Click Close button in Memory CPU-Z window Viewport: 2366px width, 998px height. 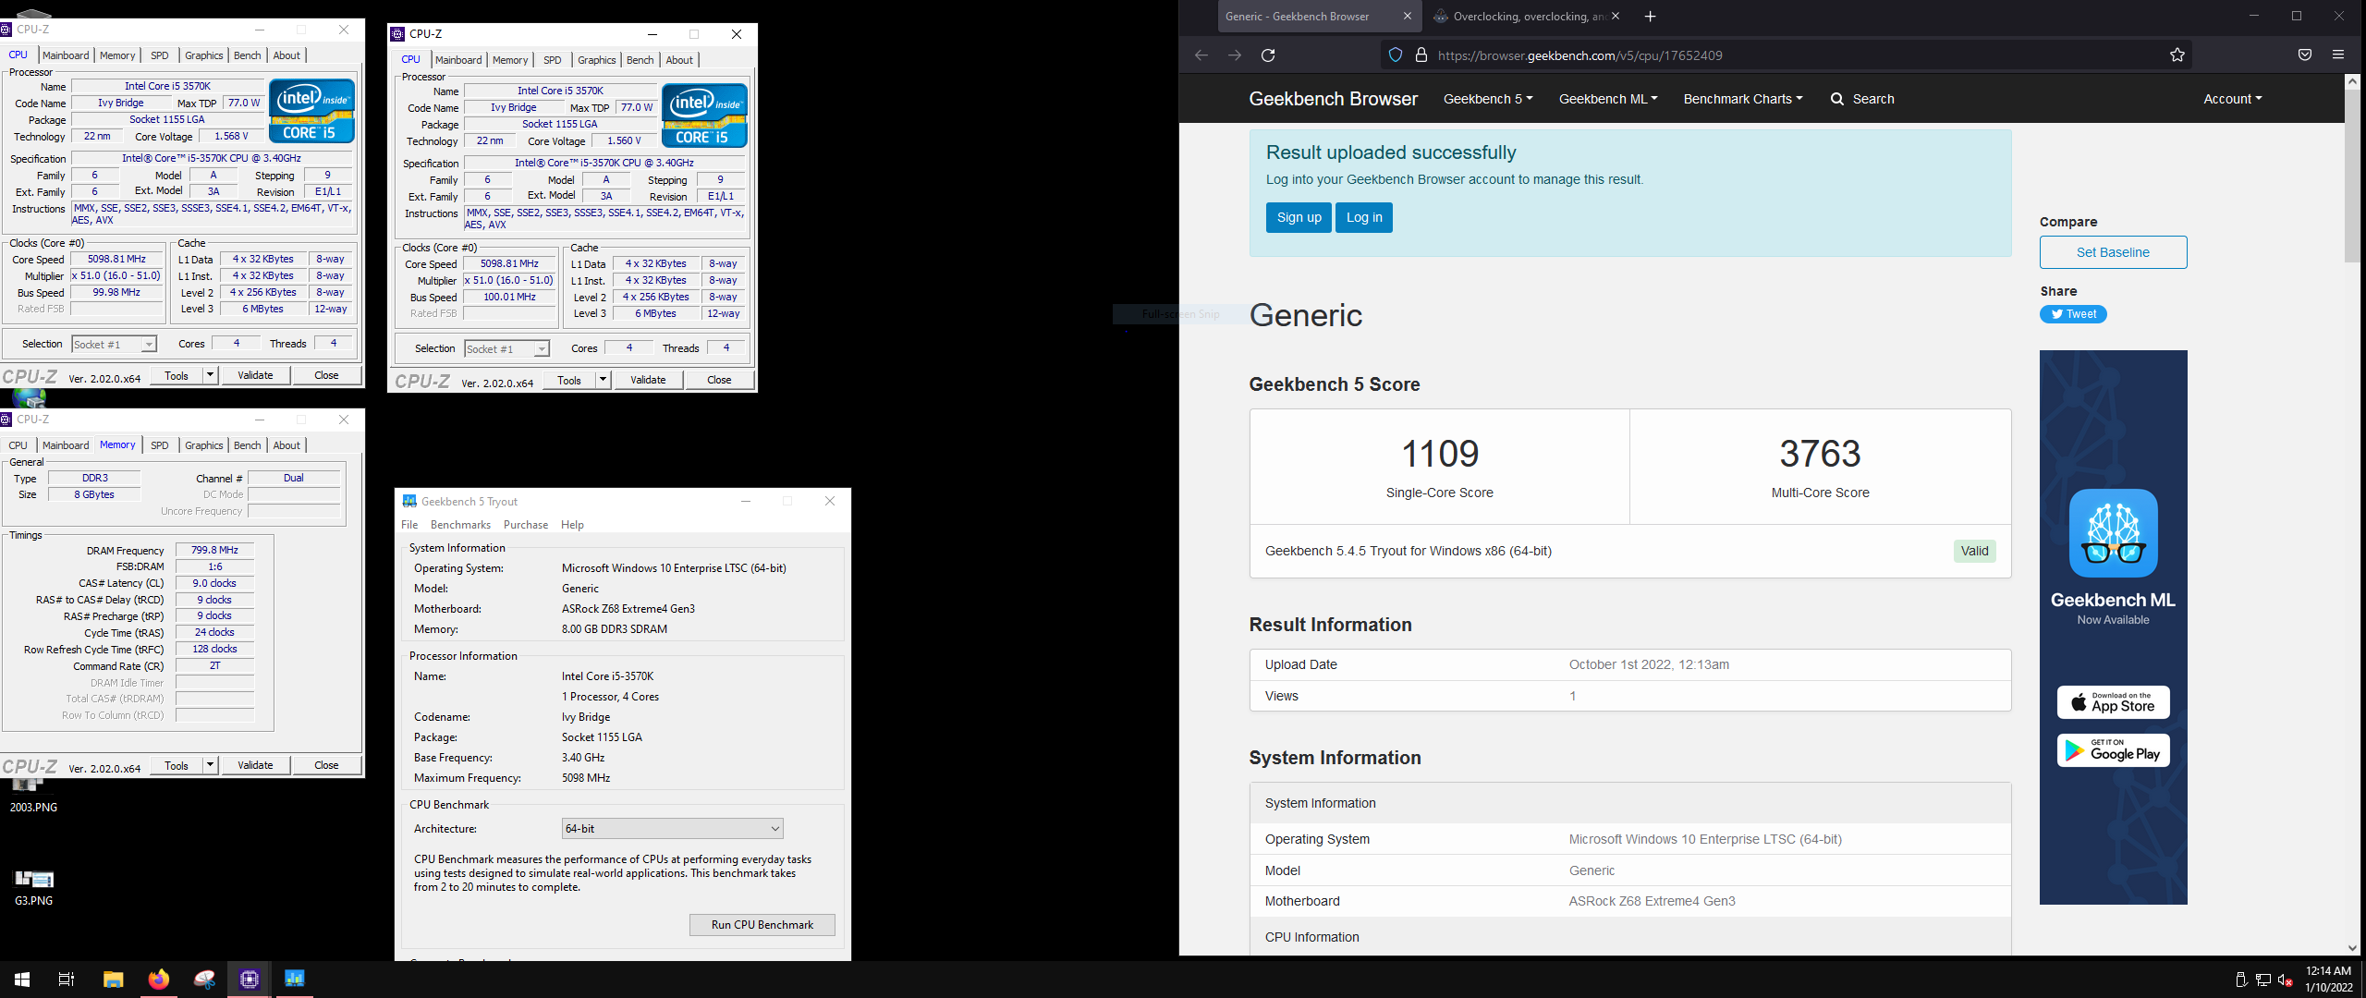coord(326,765)
